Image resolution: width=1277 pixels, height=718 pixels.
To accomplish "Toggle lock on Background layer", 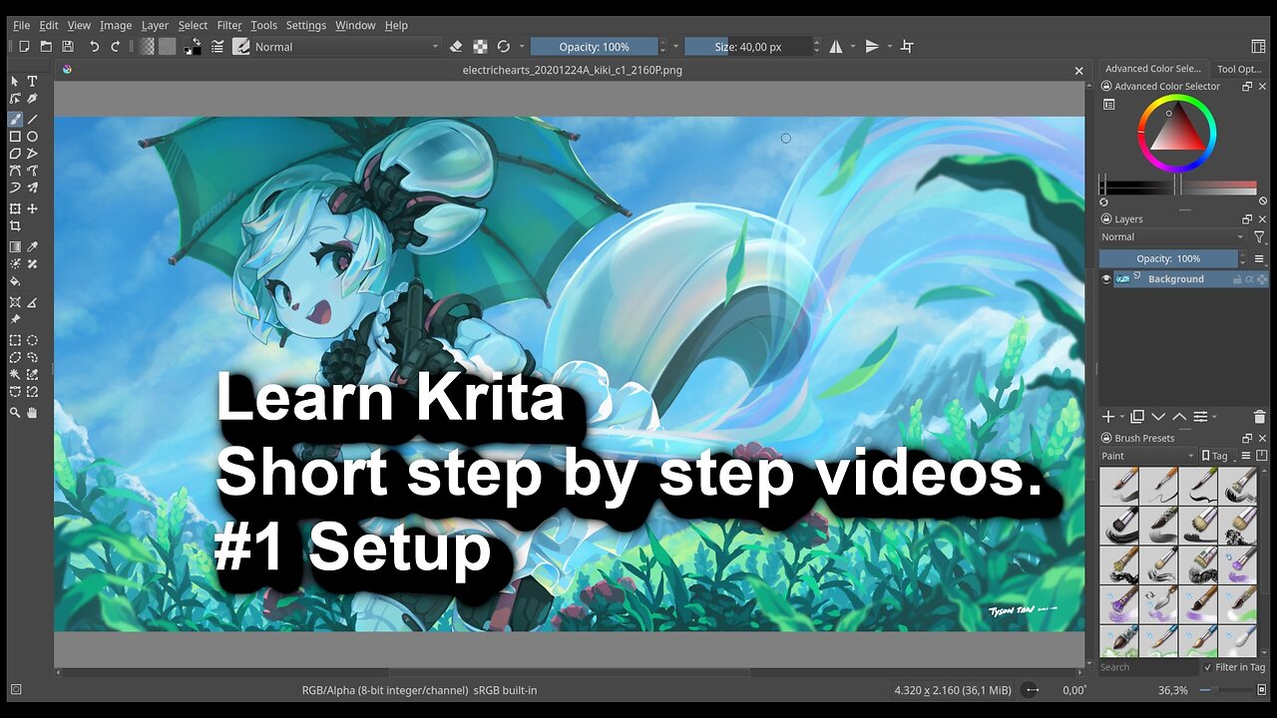I will pyautogui.click(x=1238, y=280).
